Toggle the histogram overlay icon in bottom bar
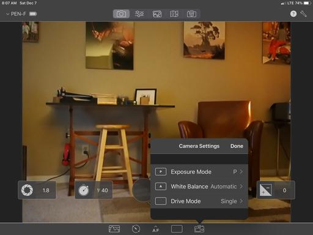Image resolution: width=313 pixels, height=235 pixels. point(114,229)
